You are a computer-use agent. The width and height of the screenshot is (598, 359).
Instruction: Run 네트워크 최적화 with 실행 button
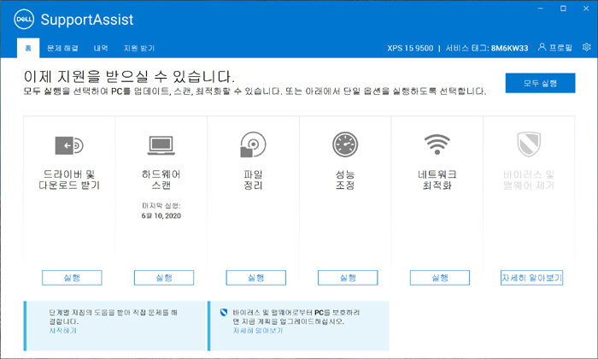[x=440, y=278]
